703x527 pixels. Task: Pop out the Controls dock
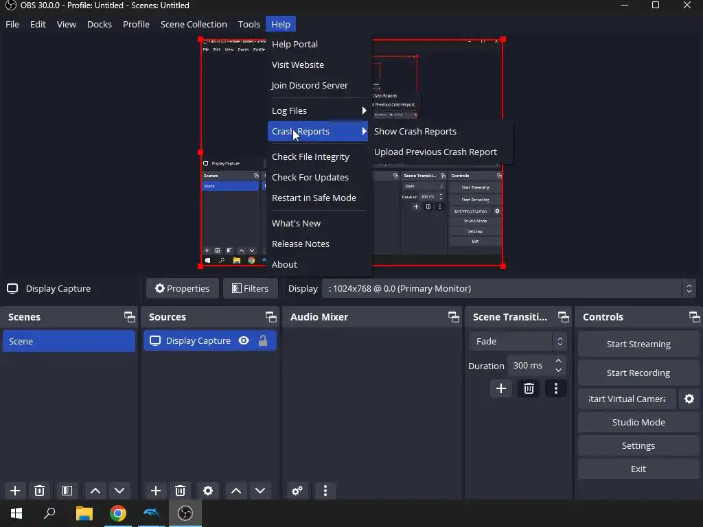[x=695, y=317]
